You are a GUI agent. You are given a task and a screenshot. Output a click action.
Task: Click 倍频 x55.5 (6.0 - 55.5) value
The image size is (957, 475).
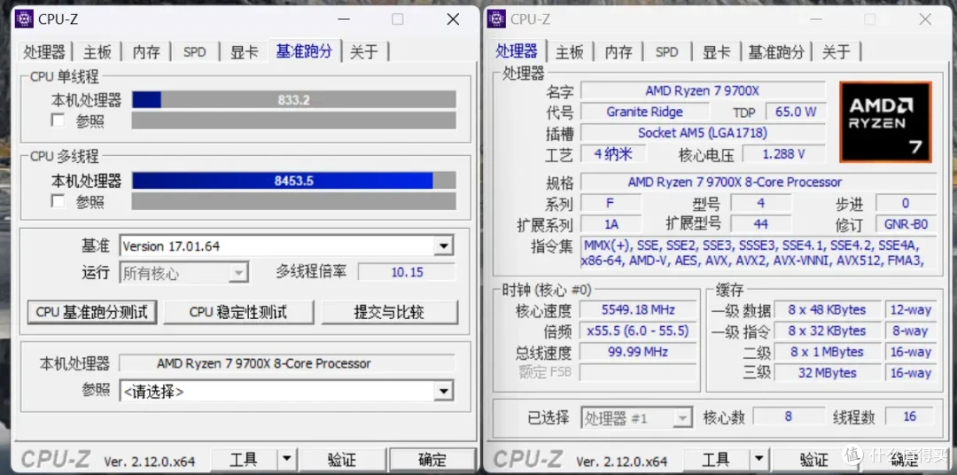click(x=637, y=331)
